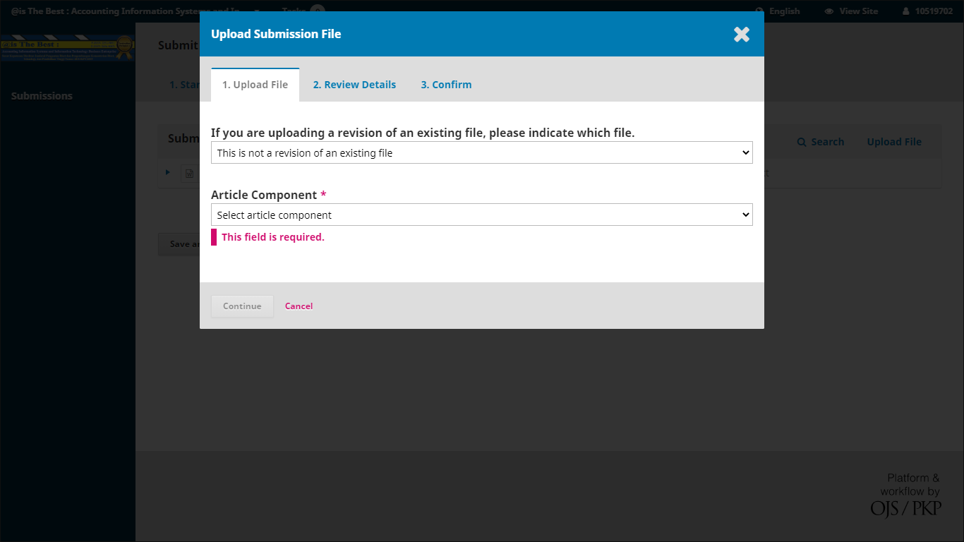The width and height of the screenshot is (964, 542).
Task: Click Upload File link behind the dialog
Action: pyautogui.click(x=894, y=142)
